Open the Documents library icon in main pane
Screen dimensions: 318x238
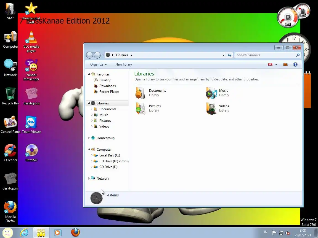(140, 93)
